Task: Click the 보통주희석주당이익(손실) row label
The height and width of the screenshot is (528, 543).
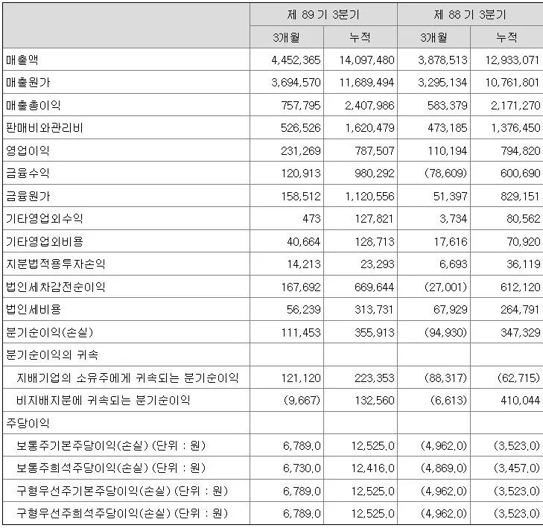Action: tap(111, 468)
